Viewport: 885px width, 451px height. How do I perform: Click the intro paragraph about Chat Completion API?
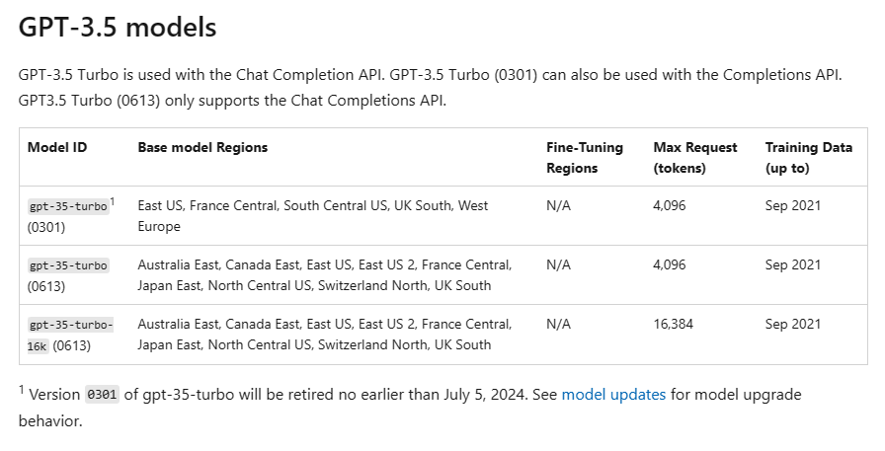(x=430, y=88)
